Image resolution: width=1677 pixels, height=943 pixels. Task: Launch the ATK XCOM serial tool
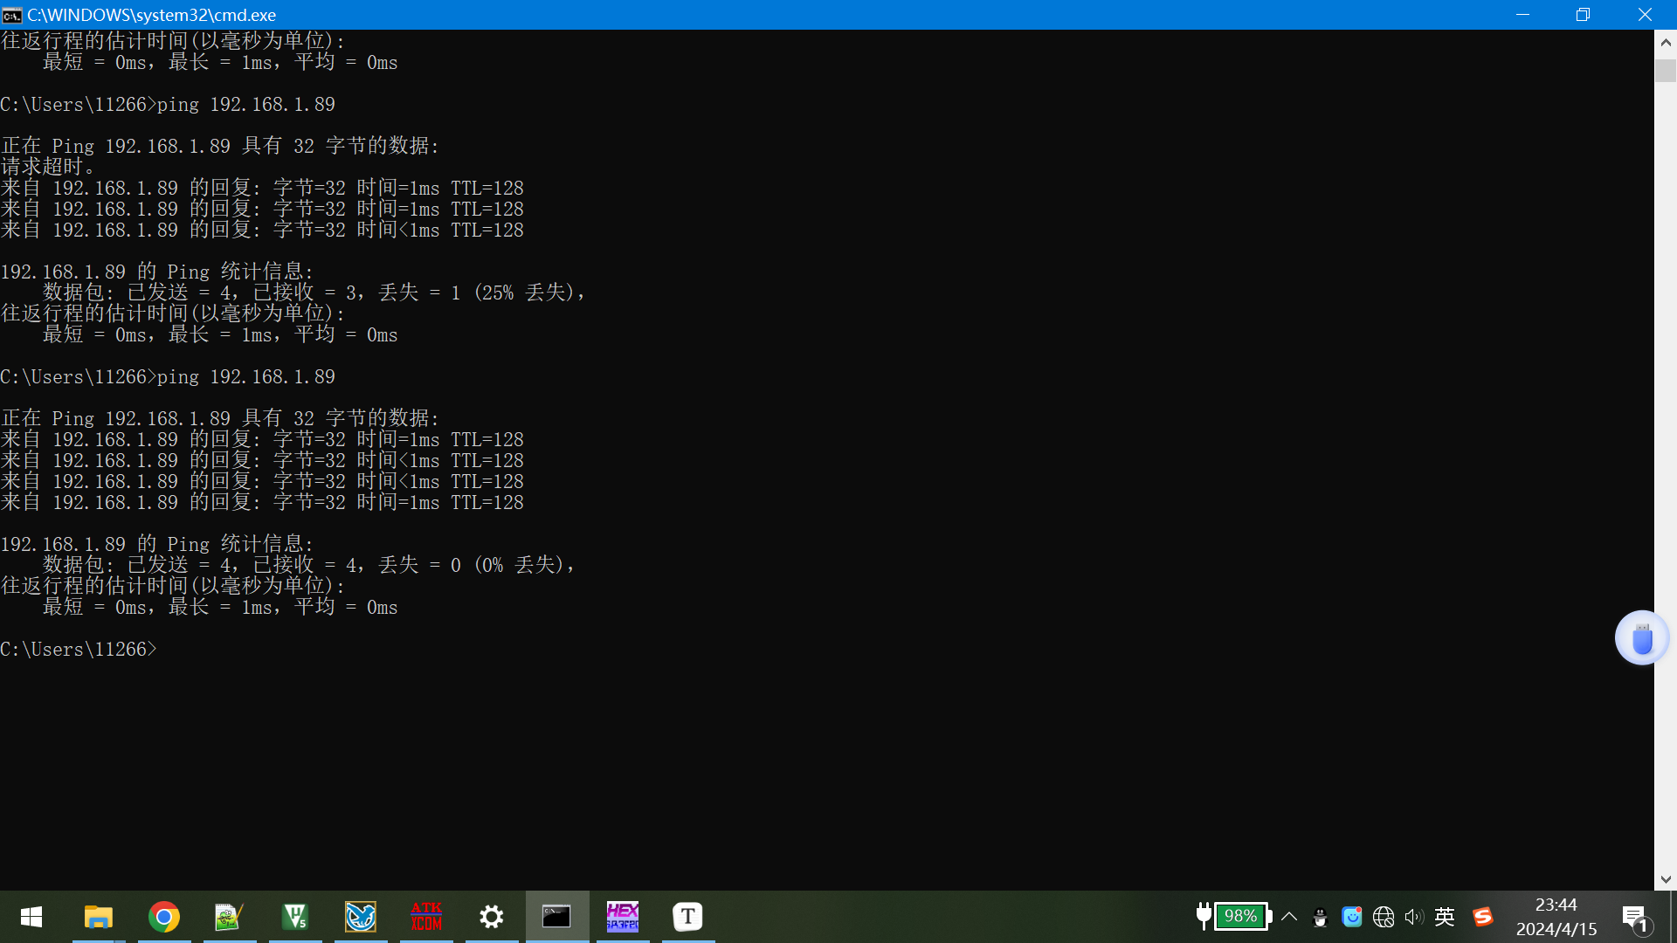[x=425, y=917]
